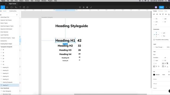Viewport: 170px width, 95px height.
Task: Switch to Prototype tab
Action: [160, 11]
